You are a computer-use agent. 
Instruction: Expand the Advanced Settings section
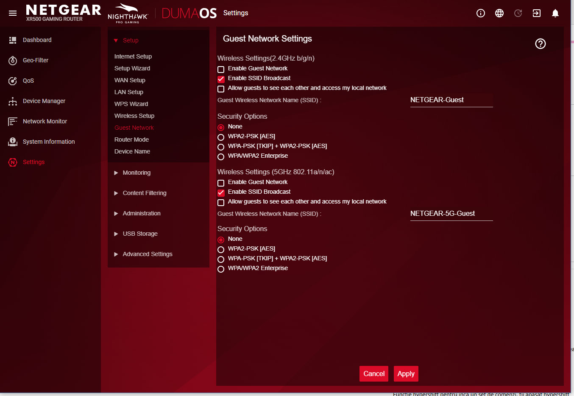(x=147, y=254)
